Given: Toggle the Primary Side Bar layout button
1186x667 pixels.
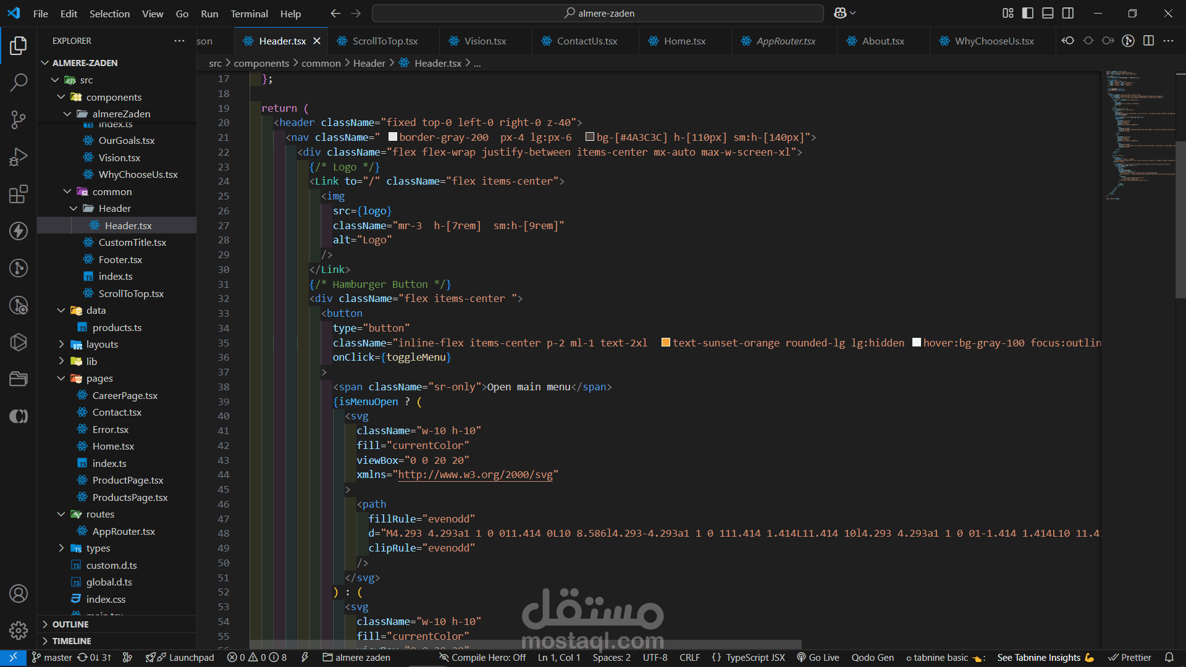Looking at the screenshot, I should click(x=1028, y=13).
